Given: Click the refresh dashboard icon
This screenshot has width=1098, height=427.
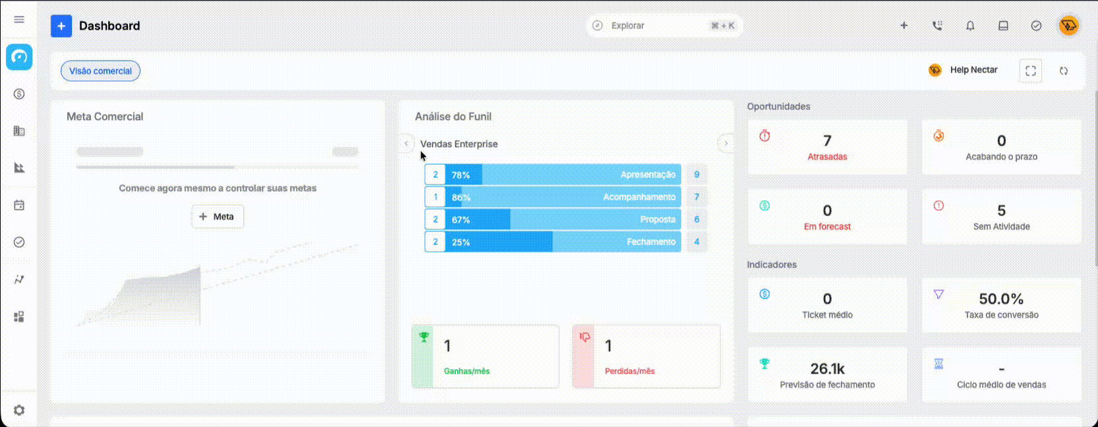Looking at the screenshot, I should [x=1064, y=71].
